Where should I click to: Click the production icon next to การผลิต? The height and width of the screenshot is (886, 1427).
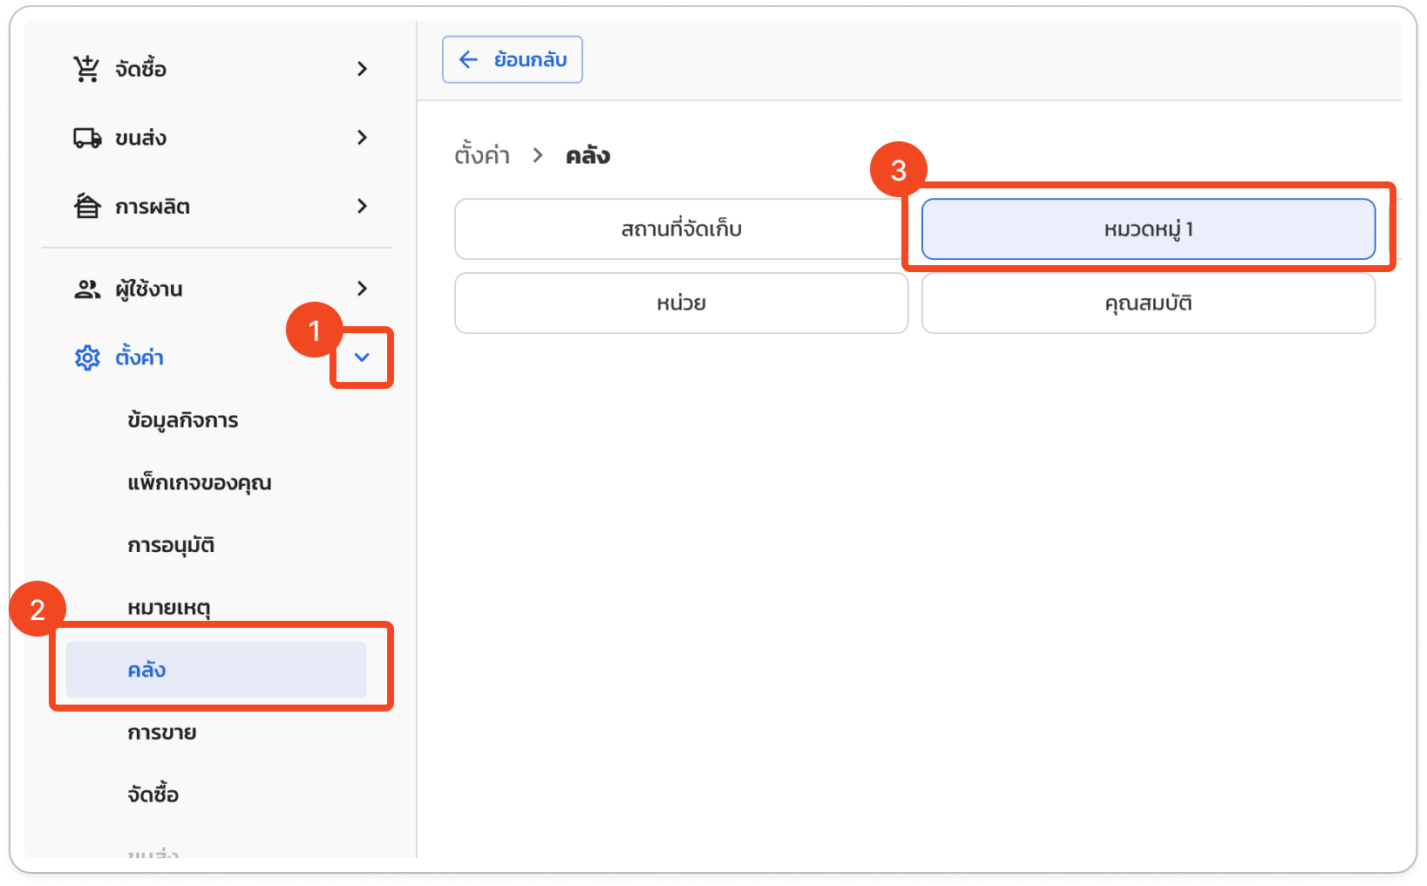click(x=86, y=207)
